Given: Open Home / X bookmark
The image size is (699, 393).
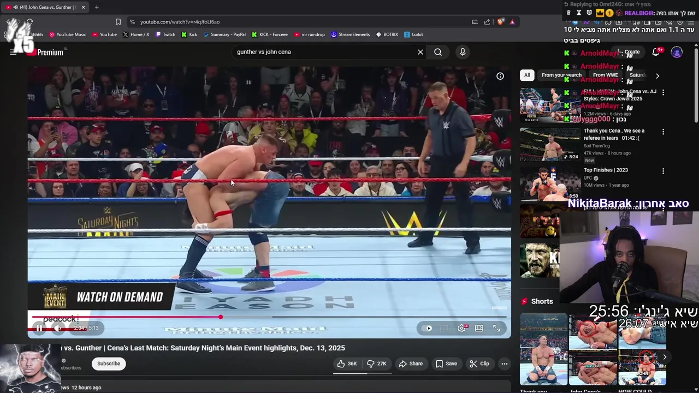Looking at the screenshot, I should pos(136,34).
